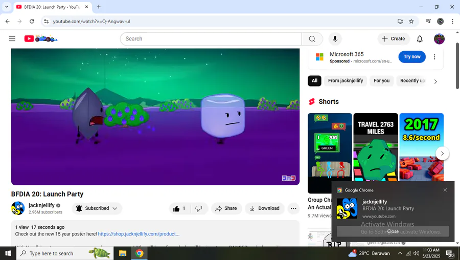Dismiss the Google Chrome notification with X

[445, 190]
